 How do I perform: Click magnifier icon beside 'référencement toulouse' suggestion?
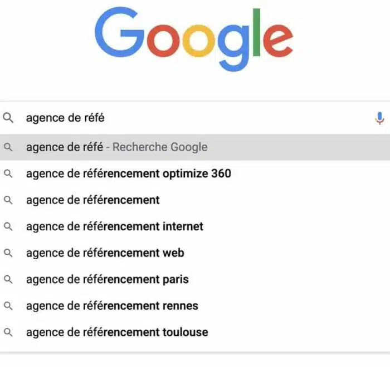8,333
